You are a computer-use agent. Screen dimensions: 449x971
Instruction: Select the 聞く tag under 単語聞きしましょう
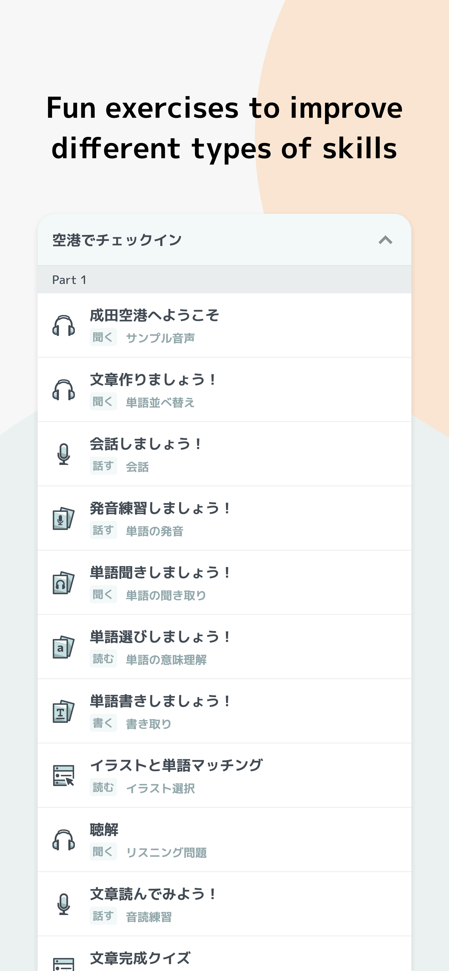[103, 595]
